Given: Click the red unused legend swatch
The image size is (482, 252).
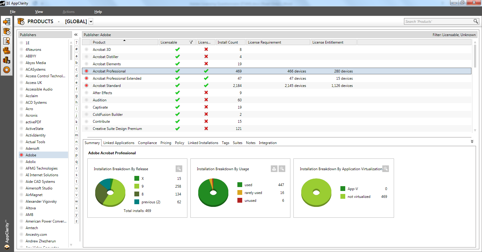Looking at the screenshot, I should [x=240, y=201].
